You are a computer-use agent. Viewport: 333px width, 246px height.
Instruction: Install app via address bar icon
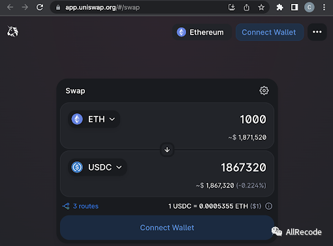[x=232, y=7]
